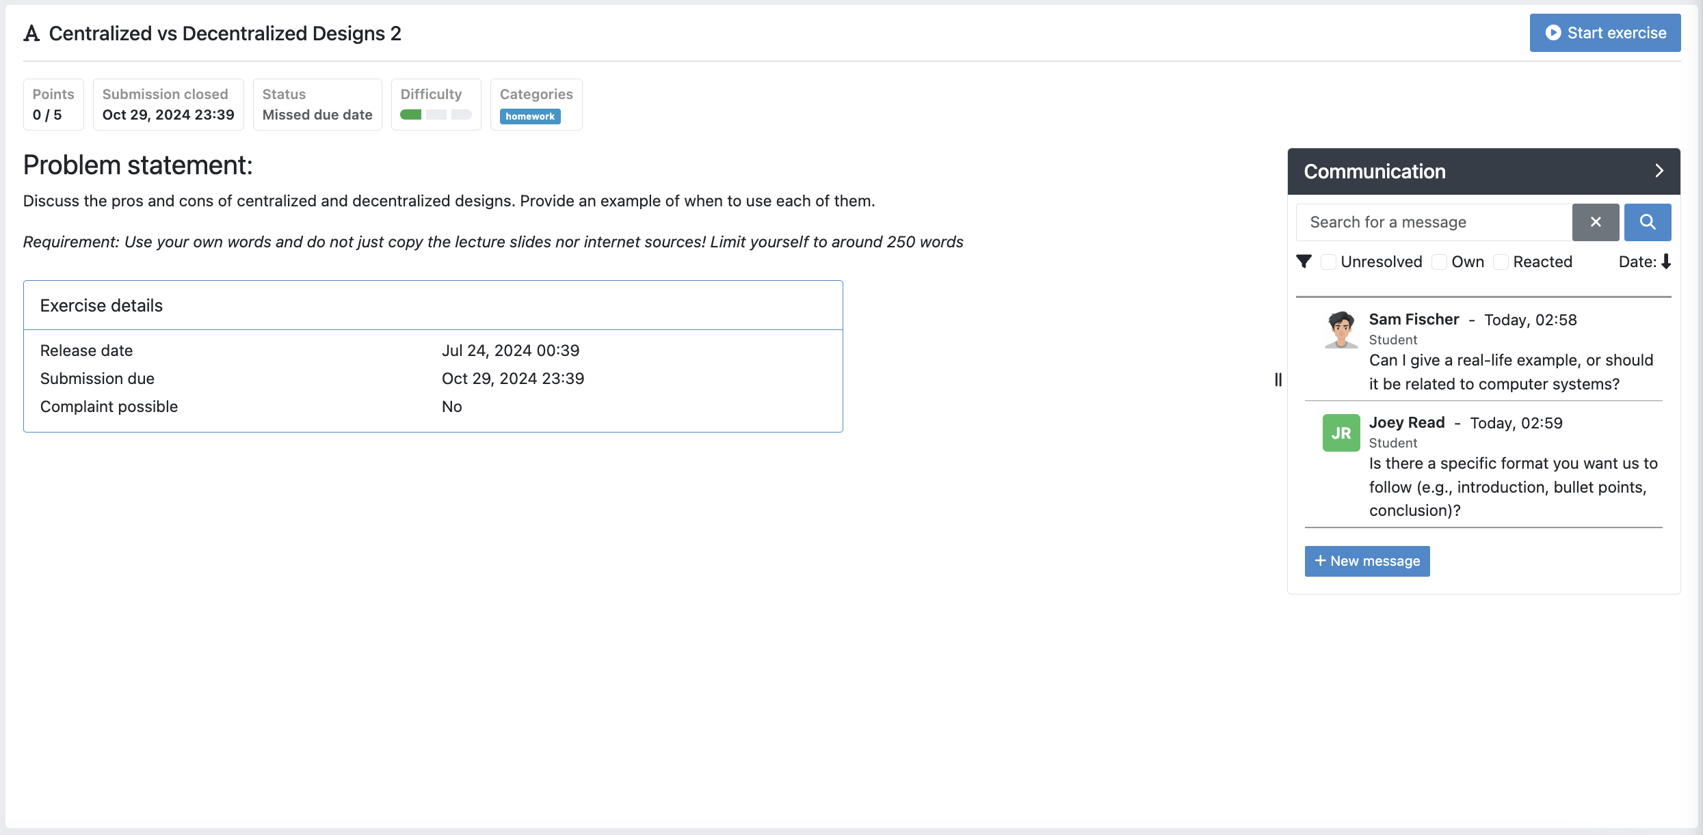This screenshot has height=835, width=1703.
Task: Click the magnifier search icon button
Action: 1647,222
